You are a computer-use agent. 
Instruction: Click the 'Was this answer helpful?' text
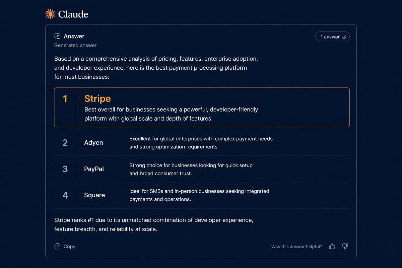point(296,247)
